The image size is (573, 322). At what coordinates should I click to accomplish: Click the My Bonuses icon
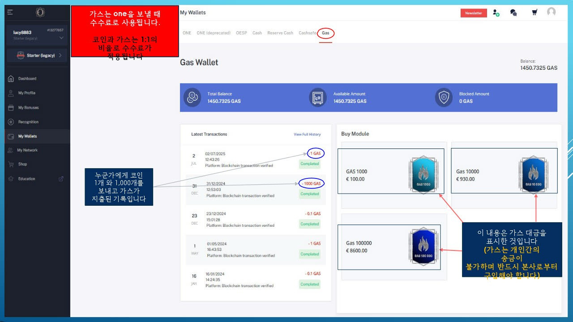pos(11,108)
